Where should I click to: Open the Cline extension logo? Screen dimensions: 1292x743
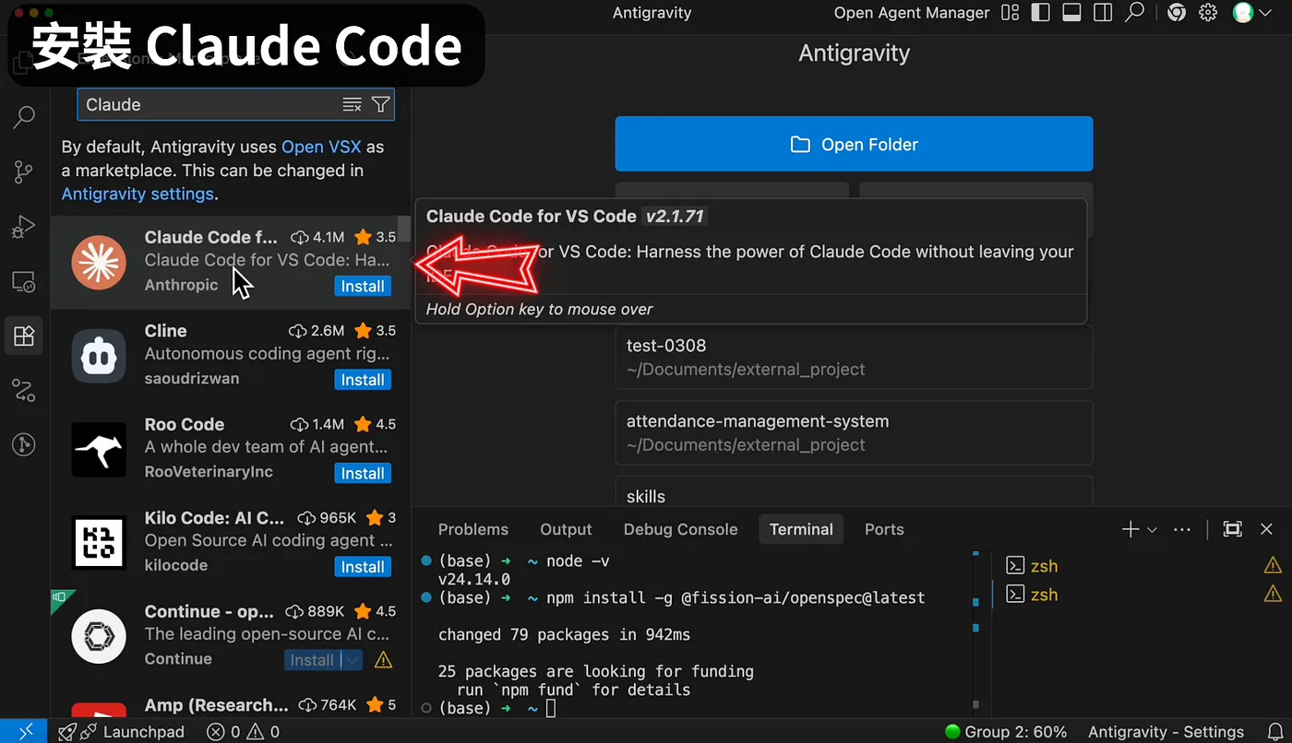pyautogui.click(x=99, y=356)
